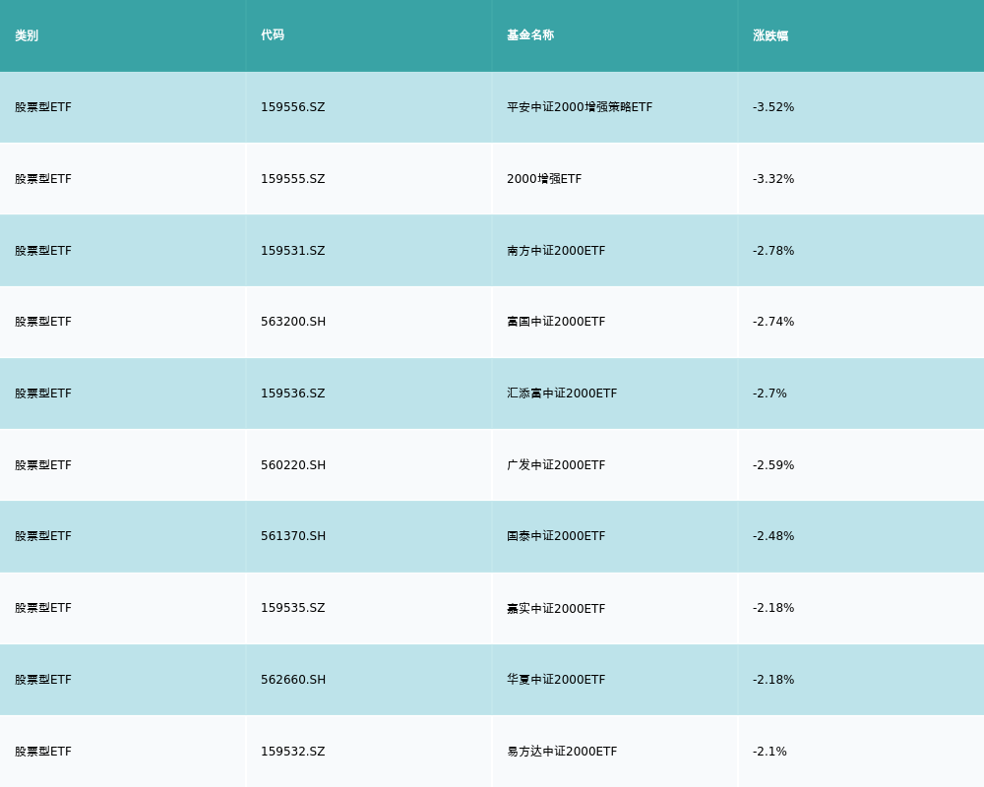Select 平安中证2000增强策略ETF fund name
This screenshot has width=984, height=787.
[x=580, y=107]
